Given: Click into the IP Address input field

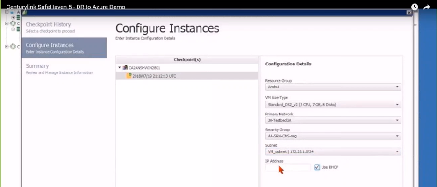Looking at the screenshot, I should coord(288,167).
